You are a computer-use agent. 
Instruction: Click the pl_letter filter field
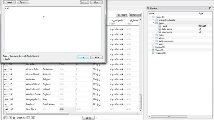coord(132,24)
